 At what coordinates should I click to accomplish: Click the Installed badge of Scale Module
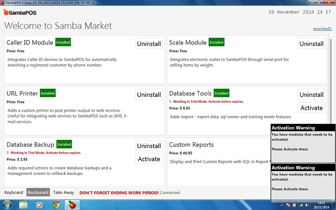[x=216, y=42]
